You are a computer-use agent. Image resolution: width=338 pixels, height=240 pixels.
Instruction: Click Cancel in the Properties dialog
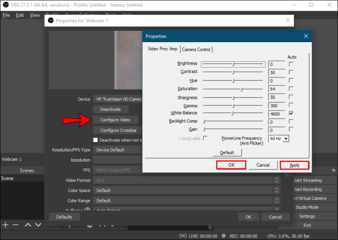coord(263,165)
